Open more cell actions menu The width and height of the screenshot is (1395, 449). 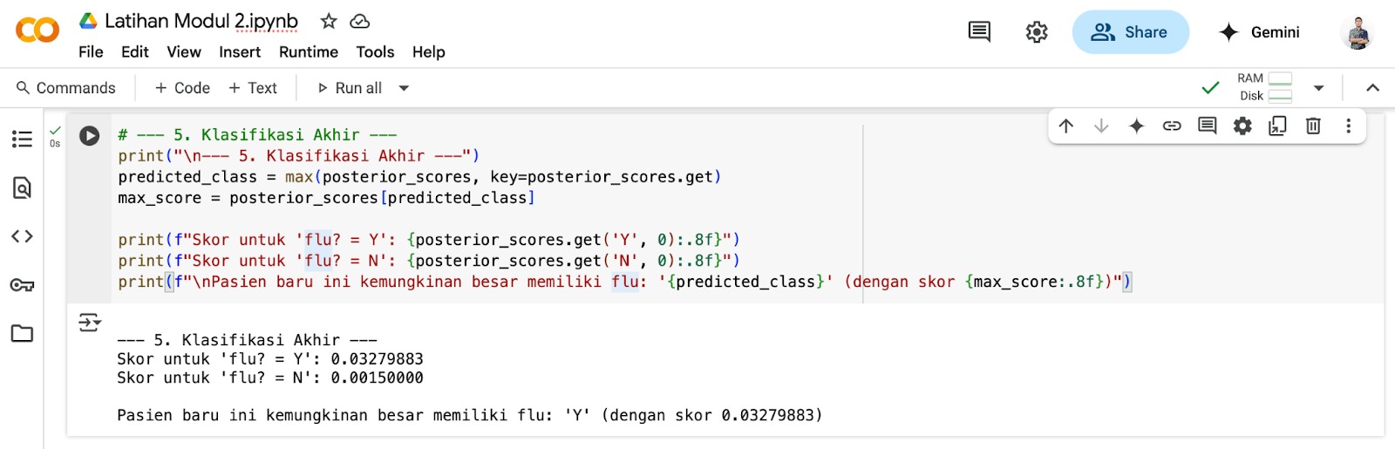(x=1348, y=126)
